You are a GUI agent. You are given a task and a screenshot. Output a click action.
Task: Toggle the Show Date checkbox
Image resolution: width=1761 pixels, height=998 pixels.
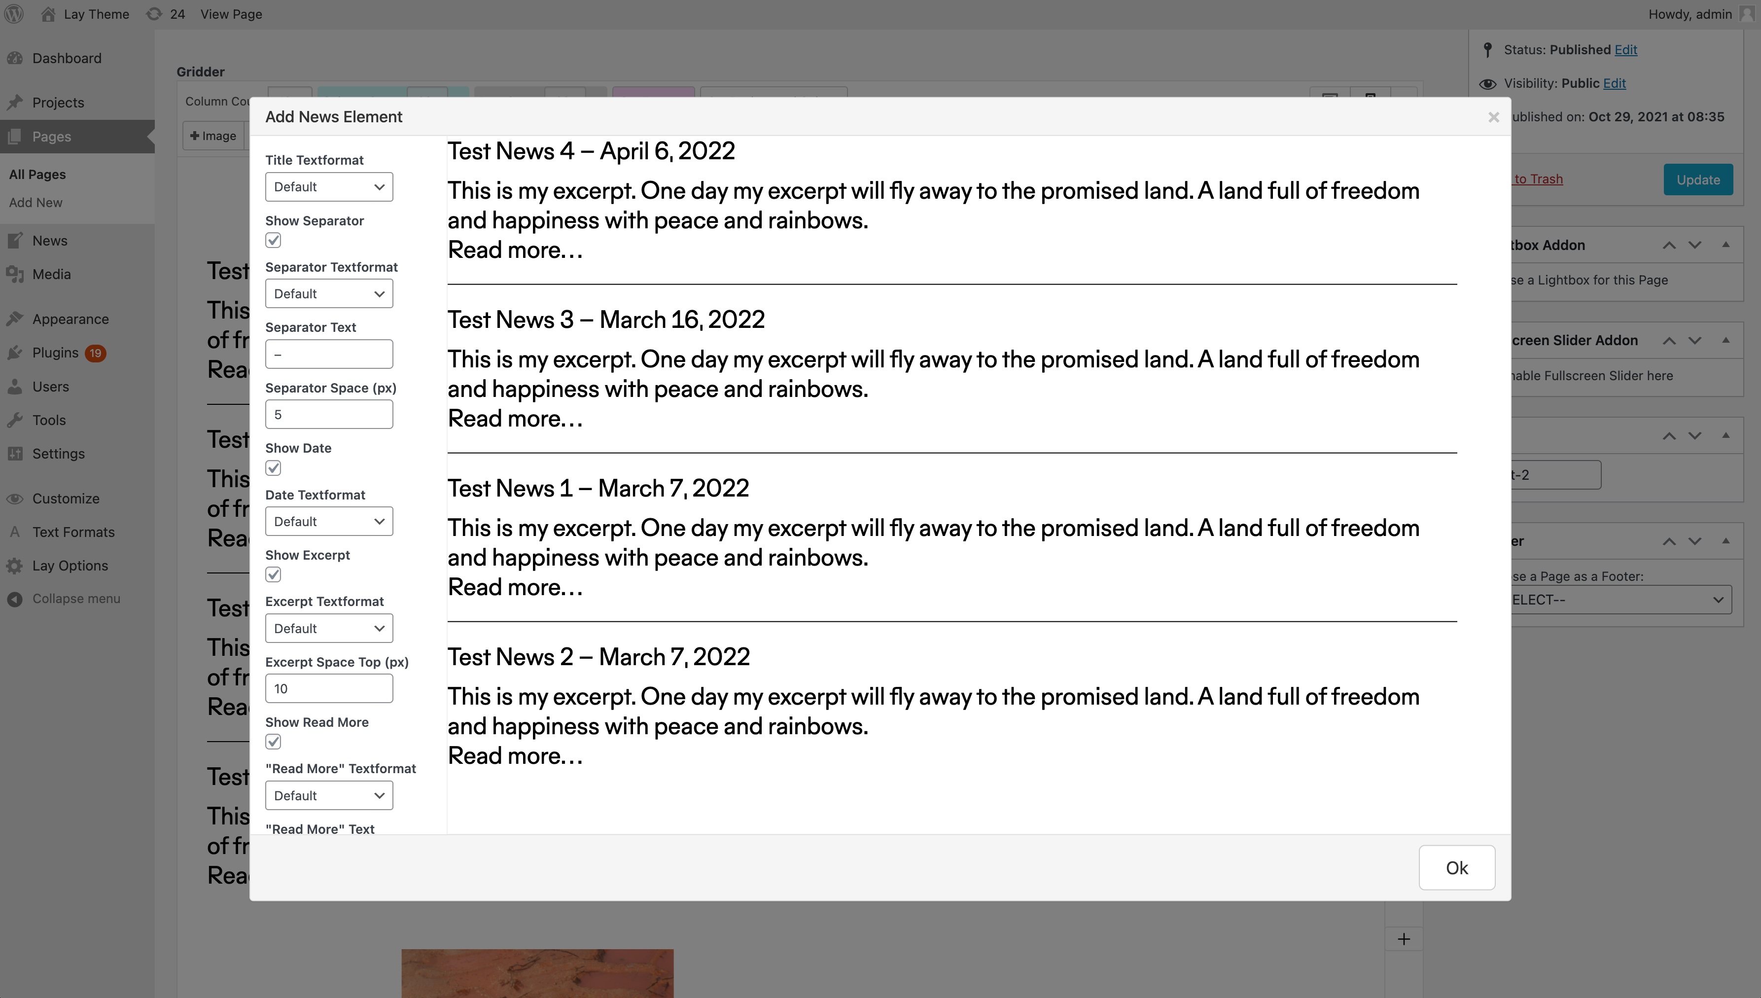point(274,468)
